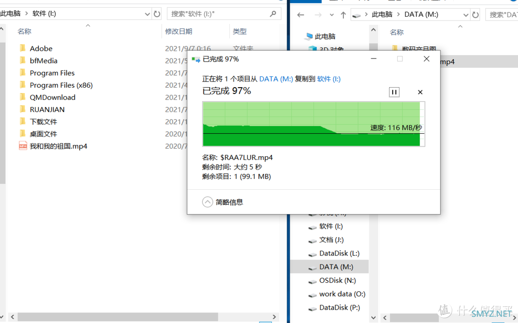This screenshot has height=323, width=518.
Task: Select the QMDownload folder icon
Action: tap(23, 97)
